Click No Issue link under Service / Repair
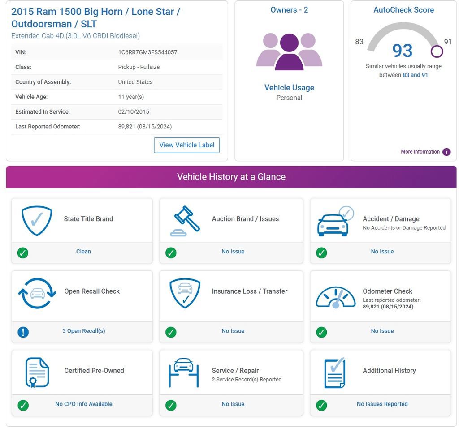This screenshot has height=428, width=459. [233, 404]
